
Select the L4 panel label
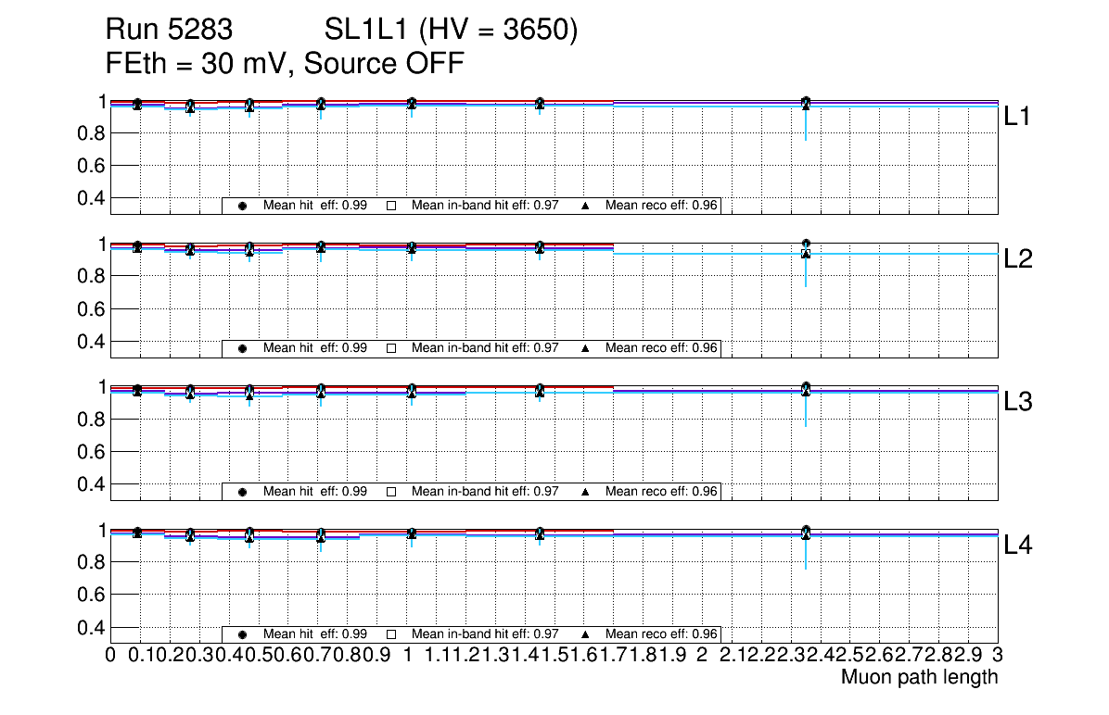tap(1017, 546)
